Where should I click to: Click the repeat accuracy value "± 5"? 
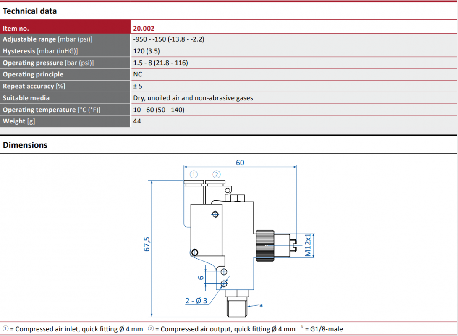[x=138, y=86]
